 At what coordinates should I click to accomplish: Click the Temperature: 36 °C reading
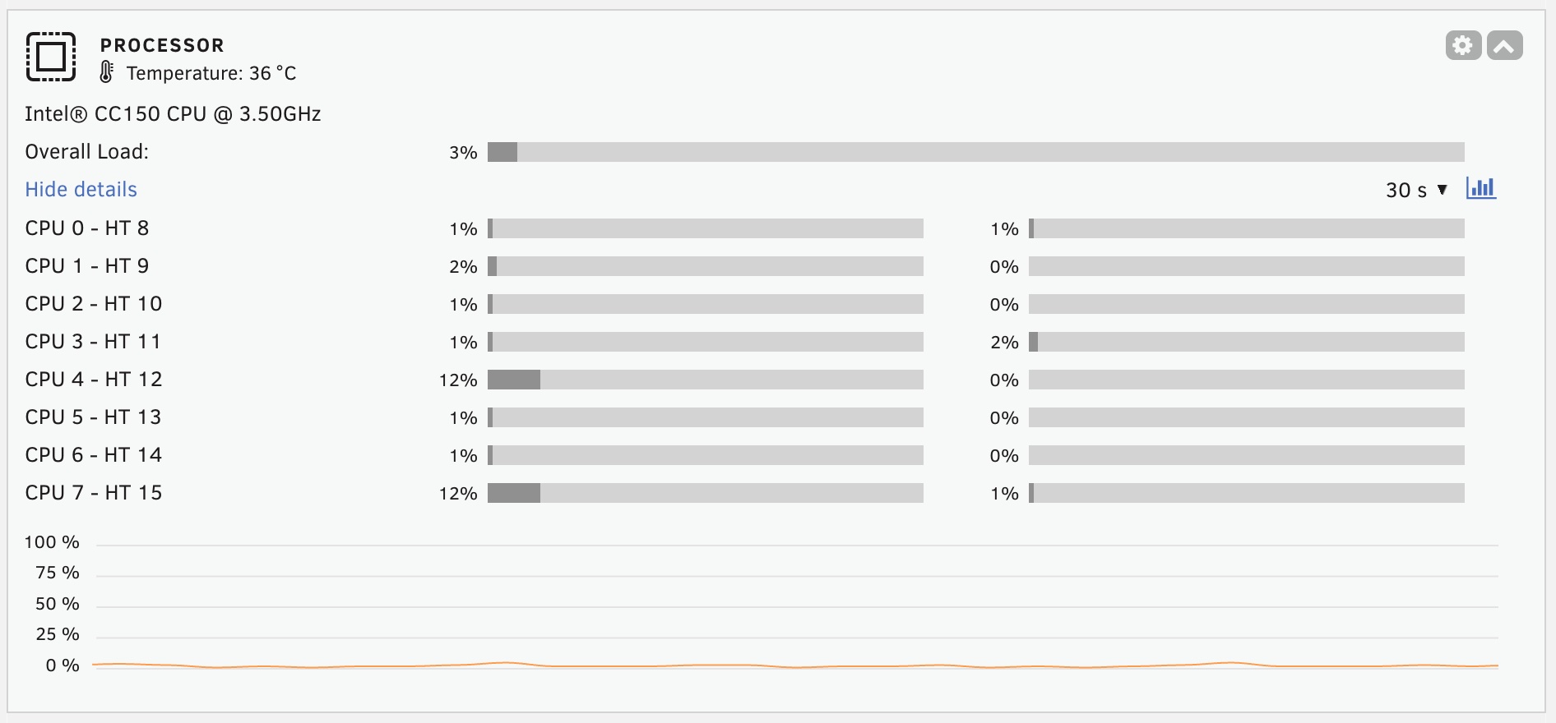211,73
